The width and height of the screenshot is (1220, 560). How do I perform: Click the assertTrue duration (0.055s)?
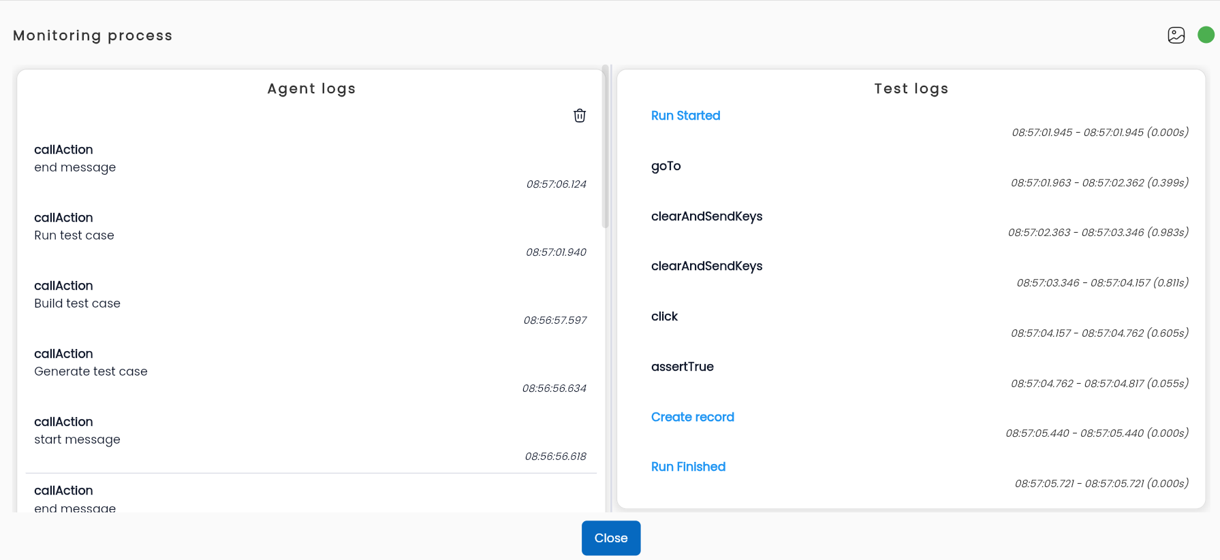[1168, 383]
